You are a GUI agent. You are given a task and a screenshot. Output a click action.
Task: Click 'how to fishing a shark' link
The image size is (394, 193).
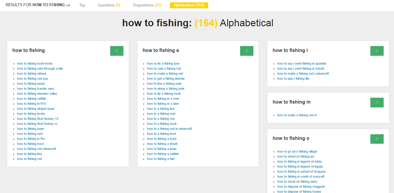pos(162,144)
